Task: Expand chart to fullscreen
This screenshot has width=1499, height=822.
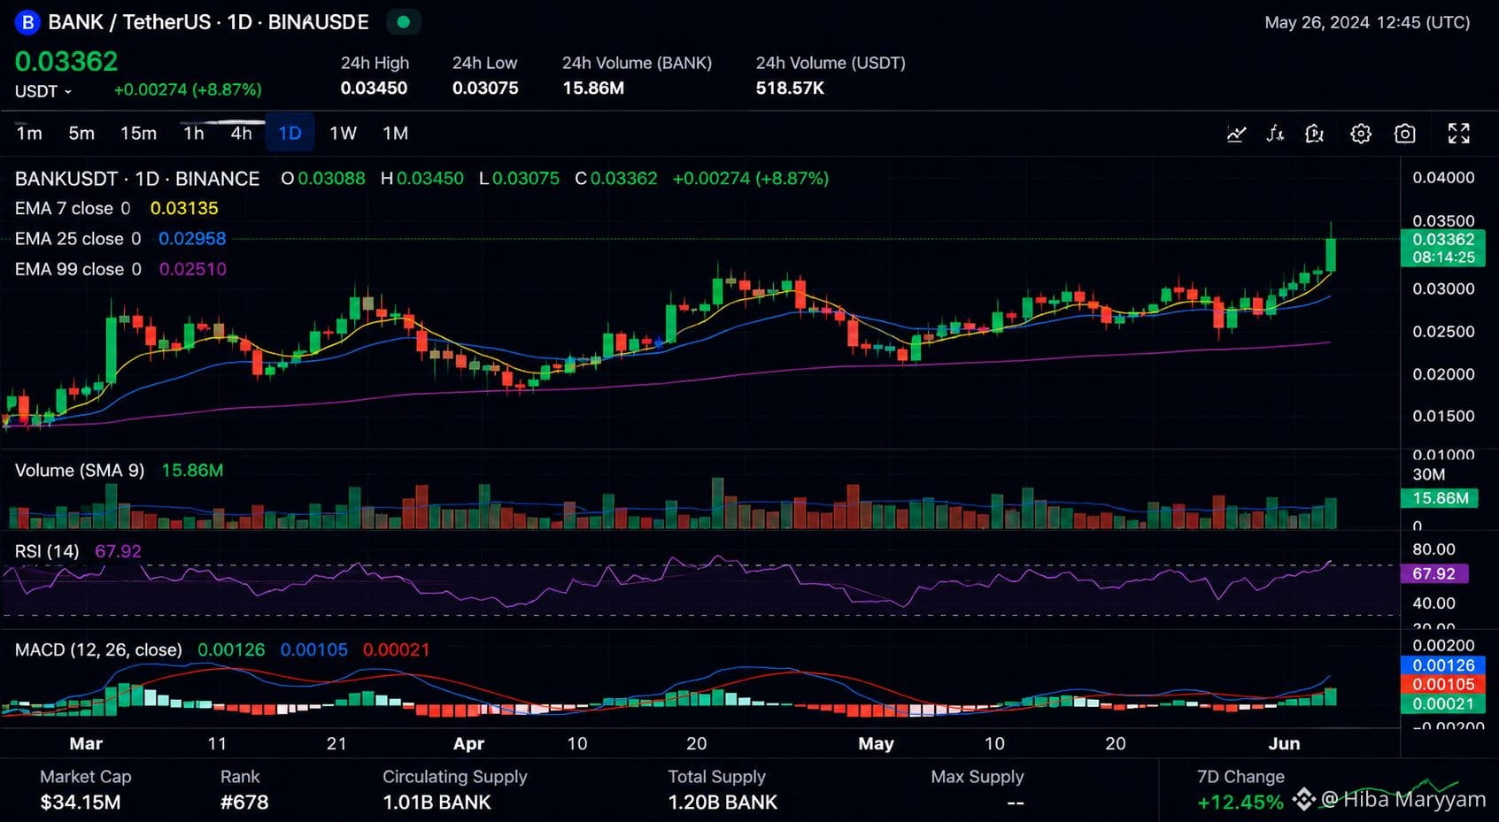Action: pyautogui.click(x=1458, y=134)
